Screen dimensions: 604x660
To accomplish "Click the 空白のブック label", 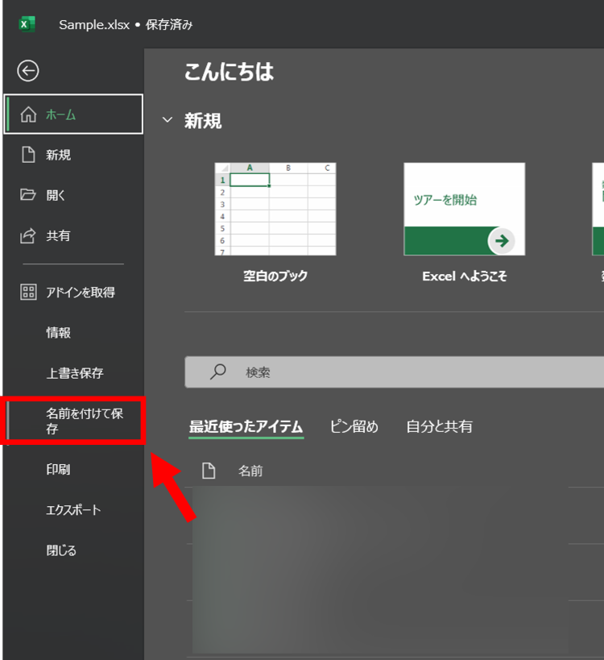I will pyautogui.click(x=275, y=276).
